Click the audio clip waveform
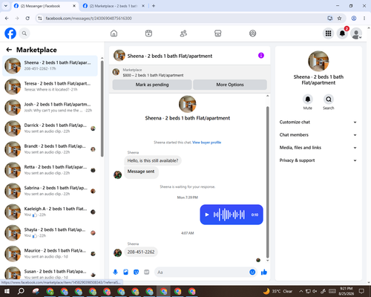The width and height of the screenshot is (371, 297). coord(229,215)
